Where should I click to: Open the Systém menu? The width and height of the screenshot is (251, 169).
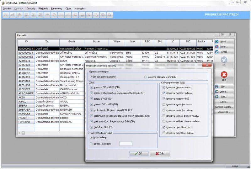coord(7,8)
